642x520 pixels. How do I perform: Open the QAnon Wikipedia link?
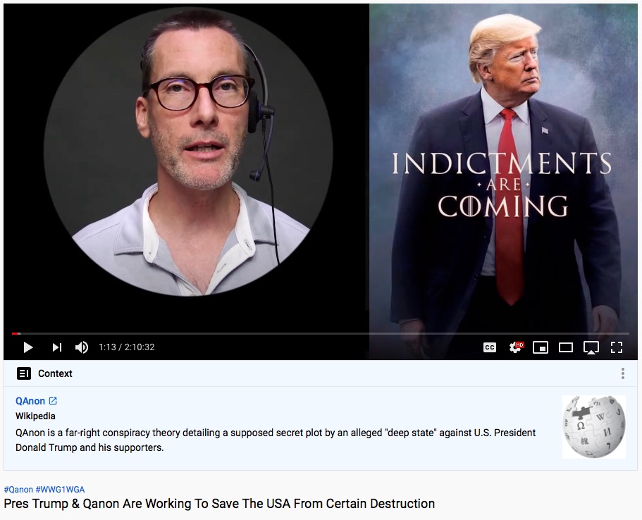[30, 401]
